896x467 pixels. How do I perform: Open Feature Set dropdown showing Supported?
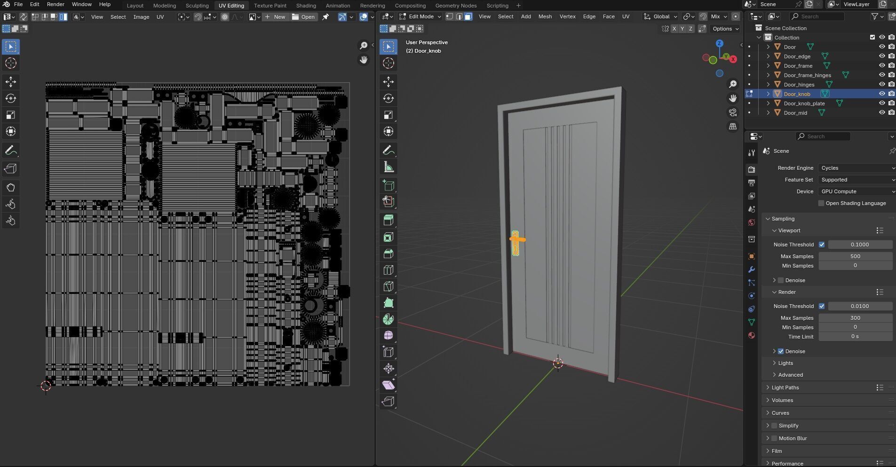(x=856, y=180)
